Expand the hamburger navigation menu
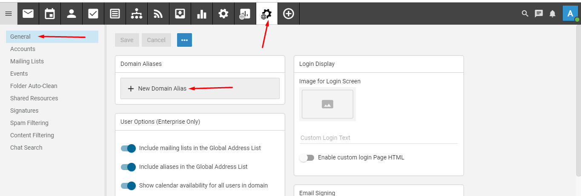 (9, 14)
